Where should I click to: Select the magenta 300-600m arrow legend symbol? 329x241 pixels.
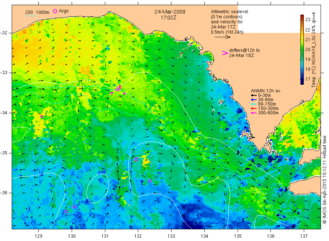pos(254,113)
